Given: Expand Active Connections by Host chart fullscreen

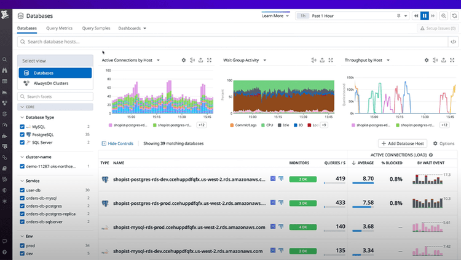Looking at the screenshot, I should 209,60.
